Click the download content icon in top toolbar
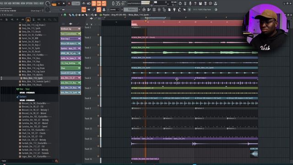 (216, 4)
